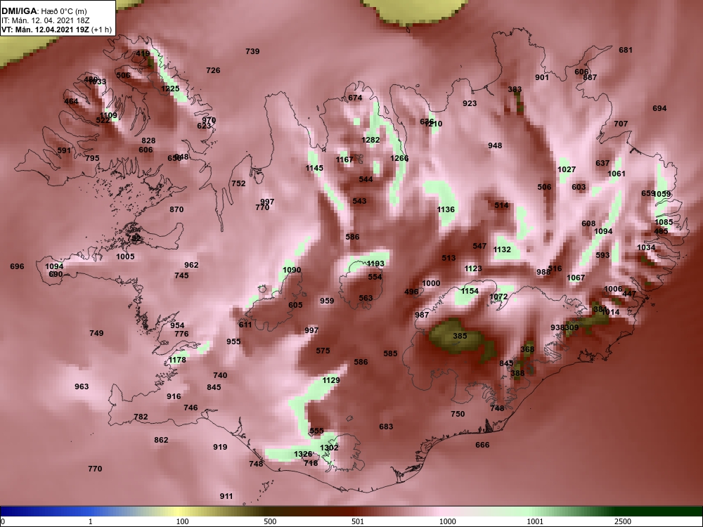Click the map value 1132
703x527 pixels.
[x=502, y=249]
